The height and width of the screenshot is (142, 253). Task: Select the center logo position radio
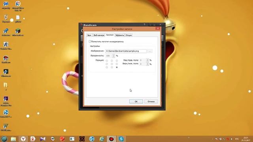pyautogui.click(x=112, y=64)
